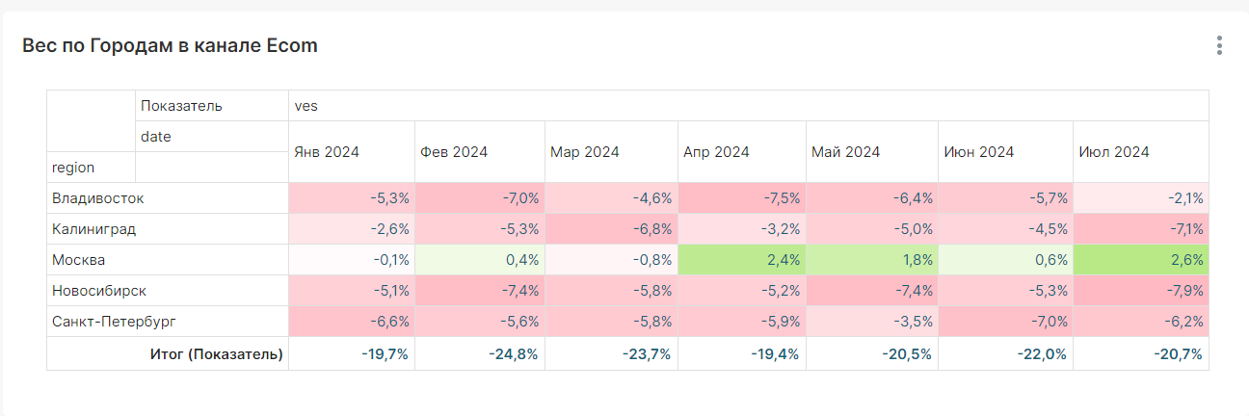Select the ves metric header
Image resolution: width=1249 pixels, height=416 pixels.
[x=306, y=106]
